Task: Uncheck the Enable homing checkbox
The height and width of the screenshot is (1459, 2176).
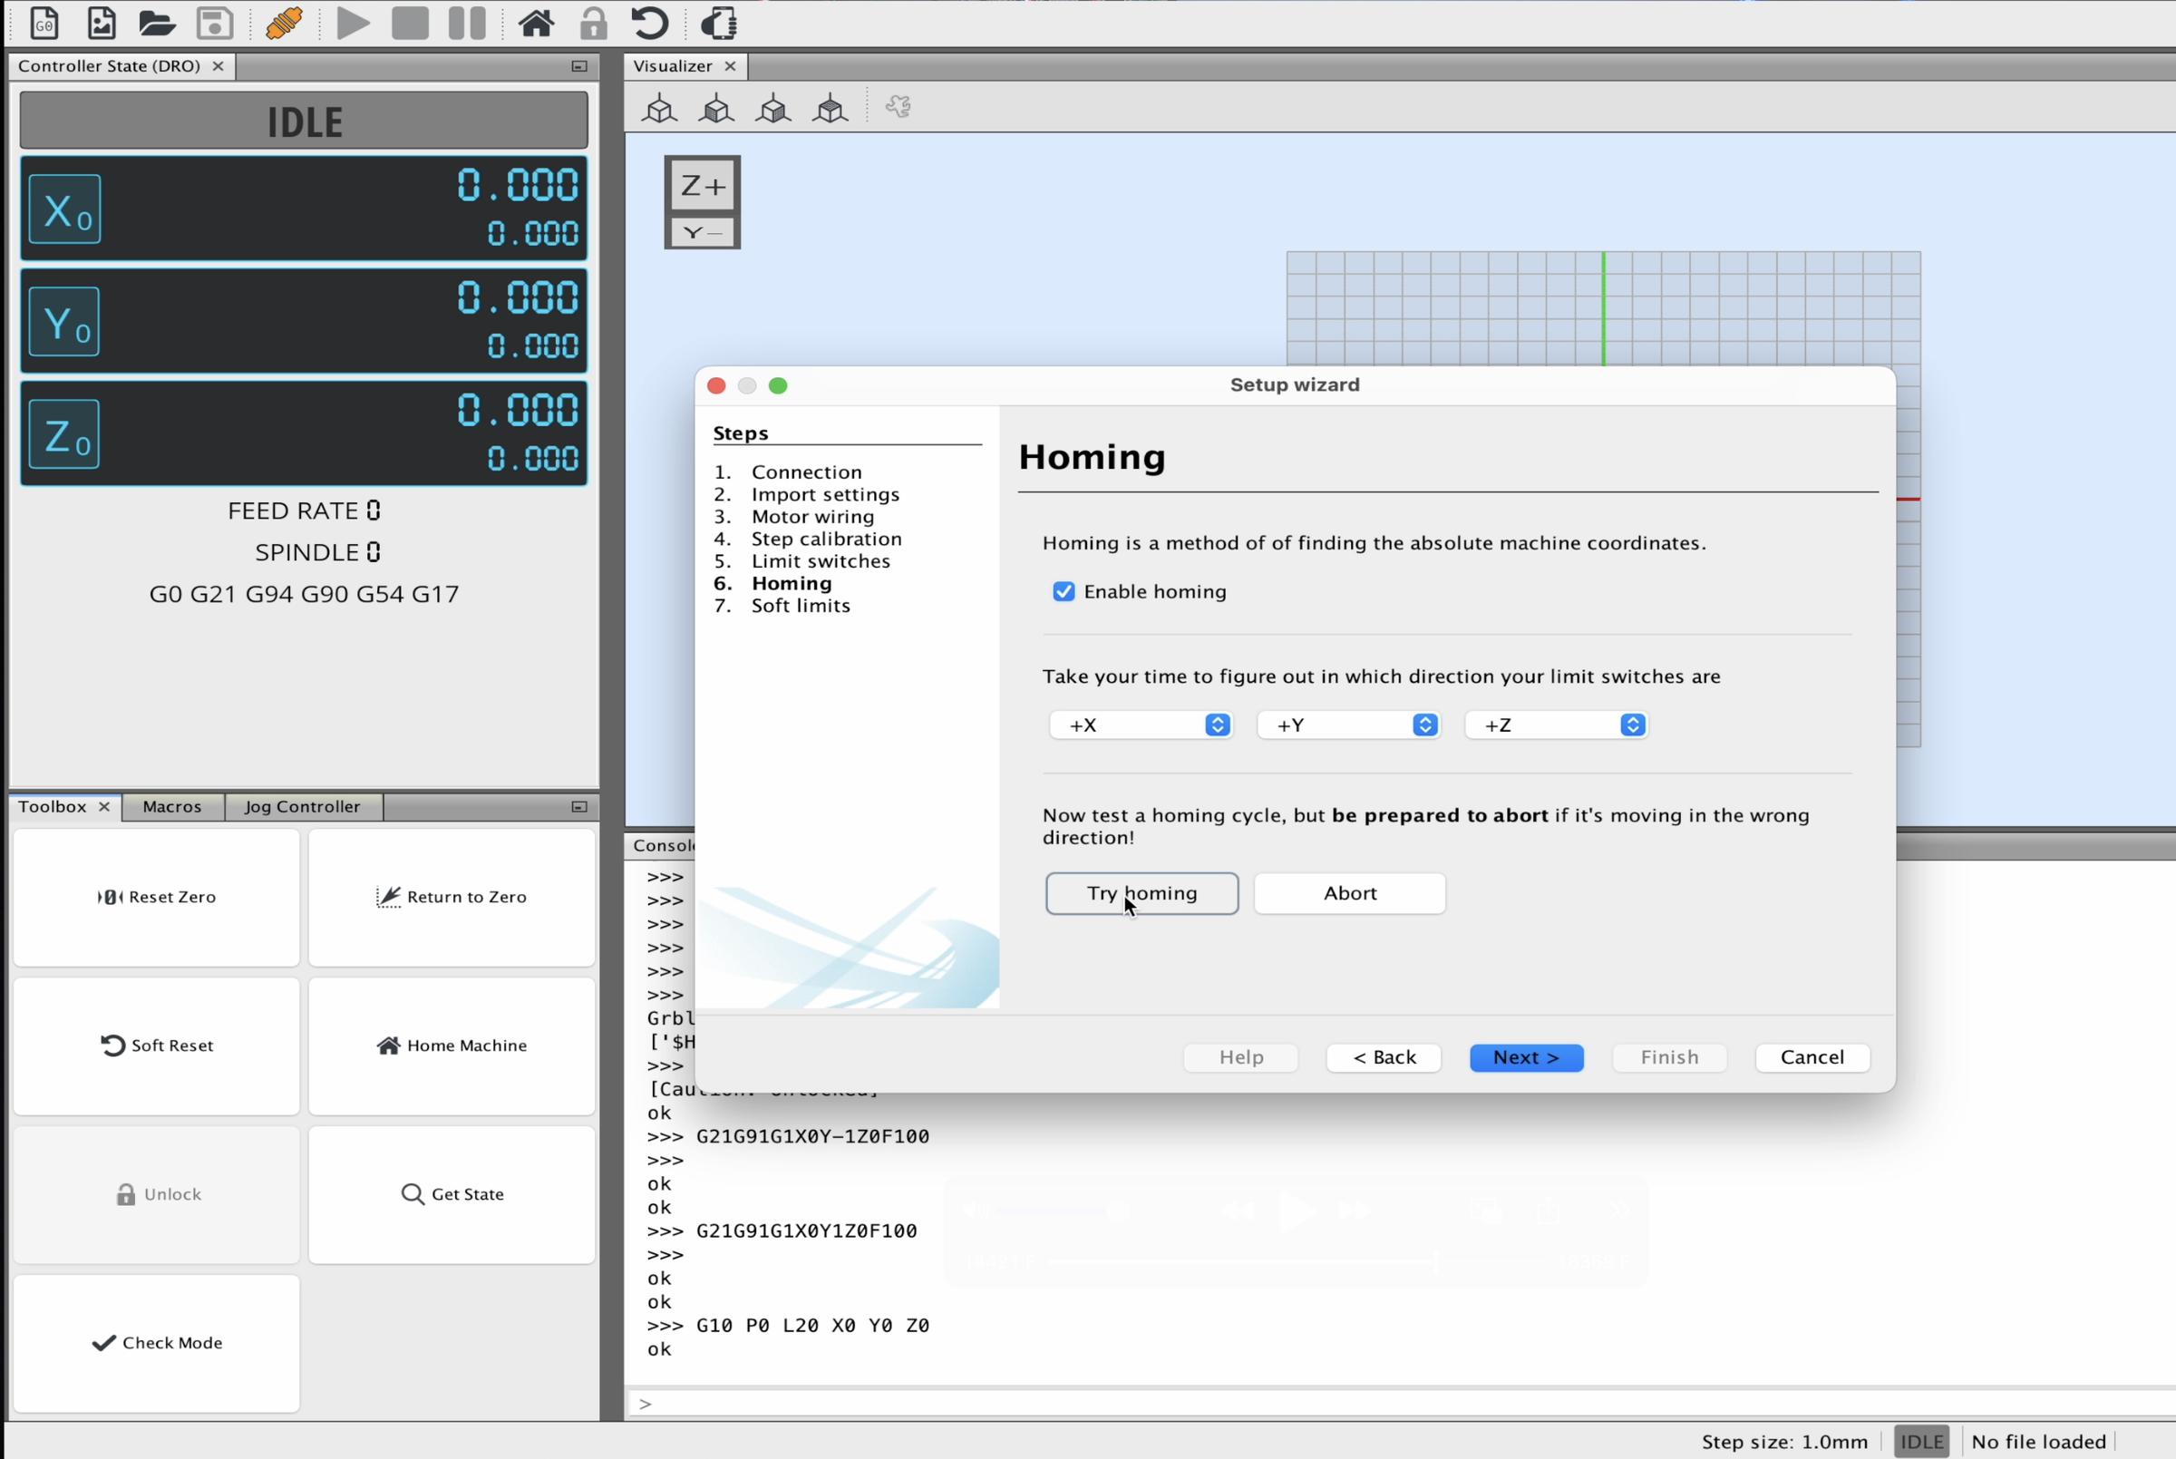Action: click(1064, 591)
